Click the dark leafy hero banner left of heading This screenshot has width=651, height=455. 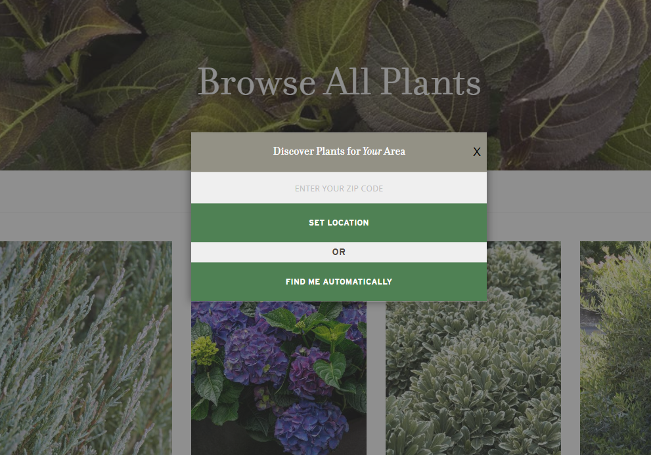click(95, 83)
